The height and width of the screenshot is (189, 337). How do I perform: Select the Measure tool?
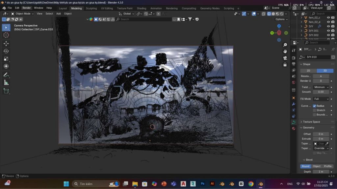[x=6, y=82]
